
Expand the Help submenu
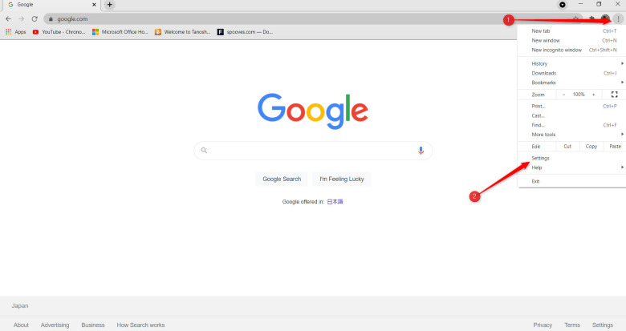click(x=571, y=168)
